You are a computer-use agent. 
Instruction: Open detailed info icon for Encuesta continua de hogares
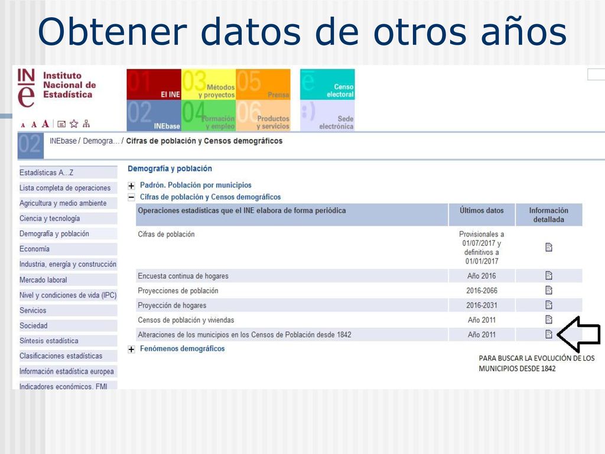pos(549,275)
